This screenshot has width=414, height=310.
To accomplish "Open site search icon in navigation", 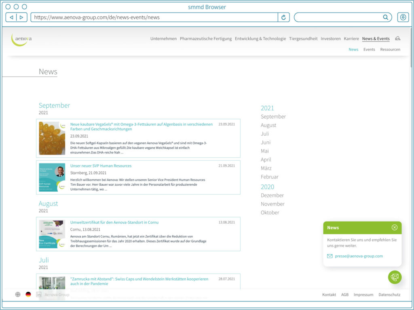I will coord(398,38).
